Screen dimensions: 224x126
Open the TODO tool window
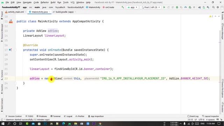click(29, 116)
